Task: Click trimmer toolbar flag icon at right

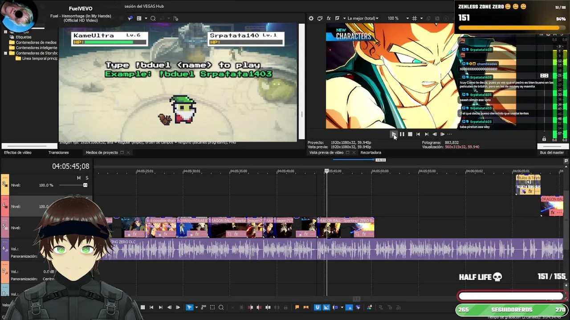Action: [x=175, y=18]
